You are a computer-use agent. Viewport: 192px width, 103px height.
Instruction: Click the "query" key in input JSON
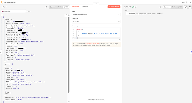click(x=7, y=68)
